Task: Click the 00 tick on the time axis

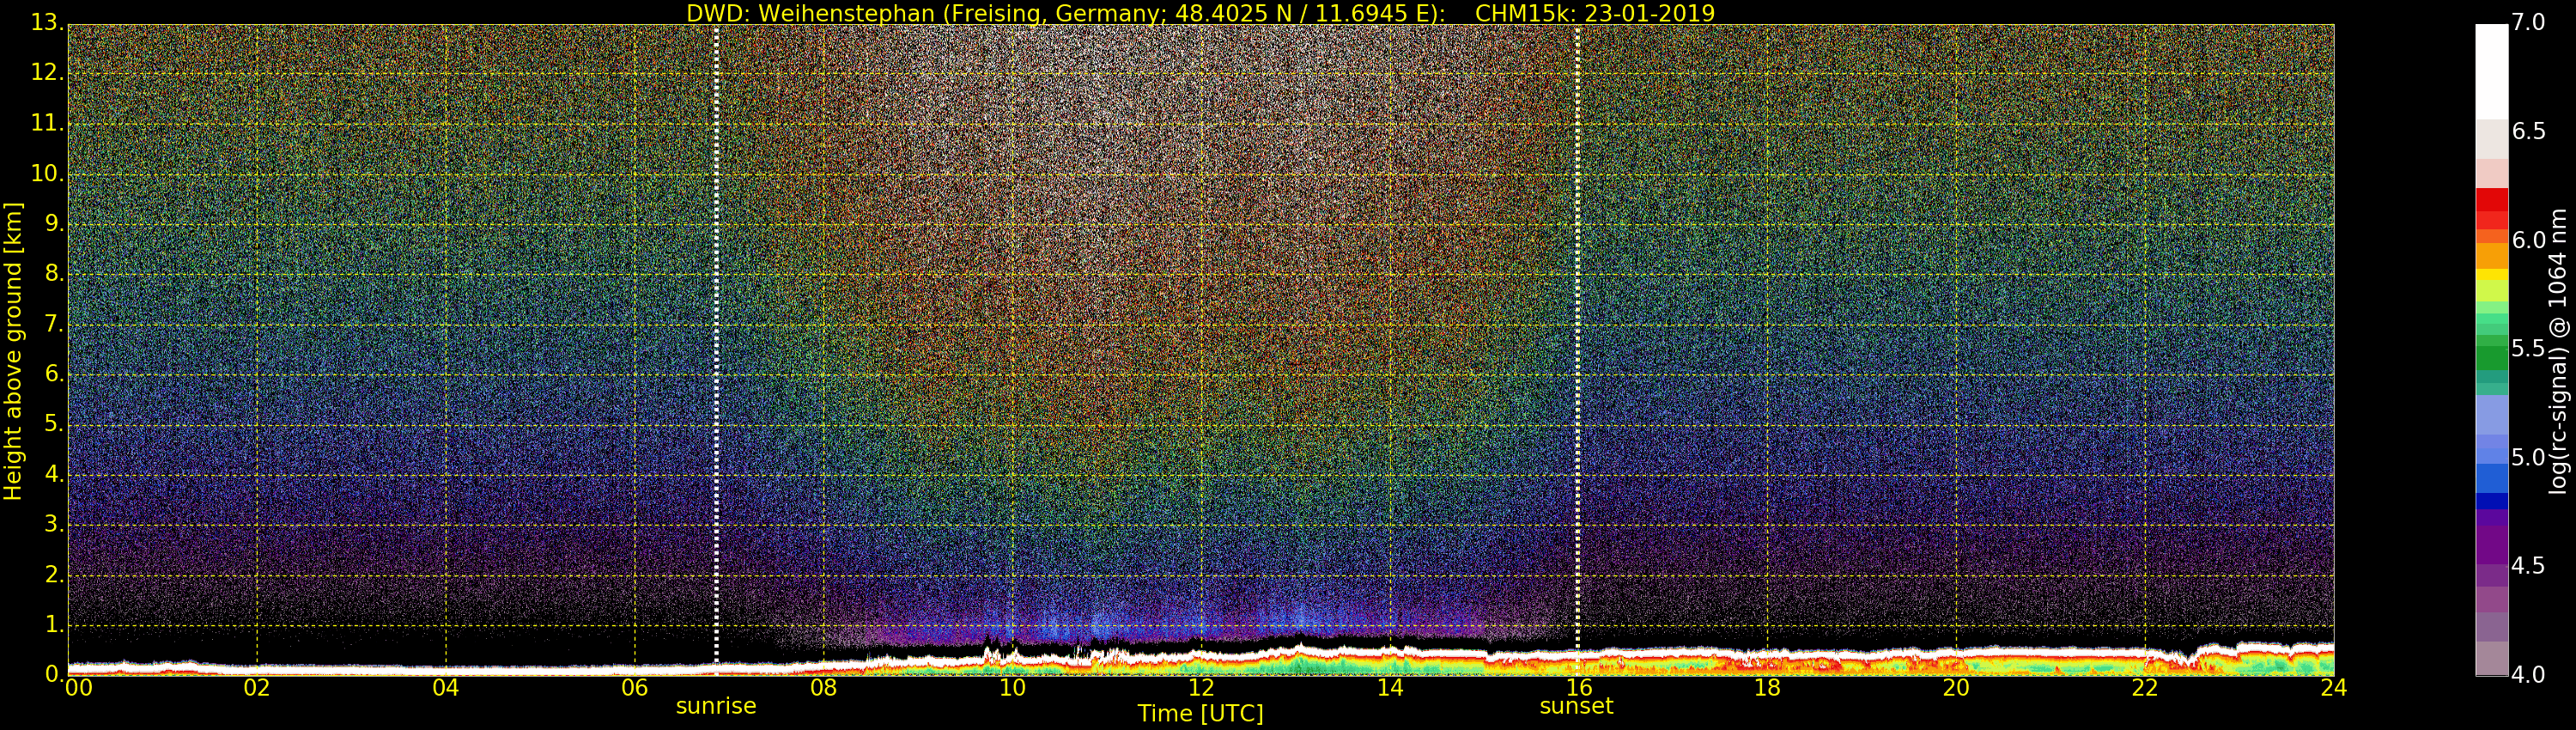Action: click(x=78, y=688)
